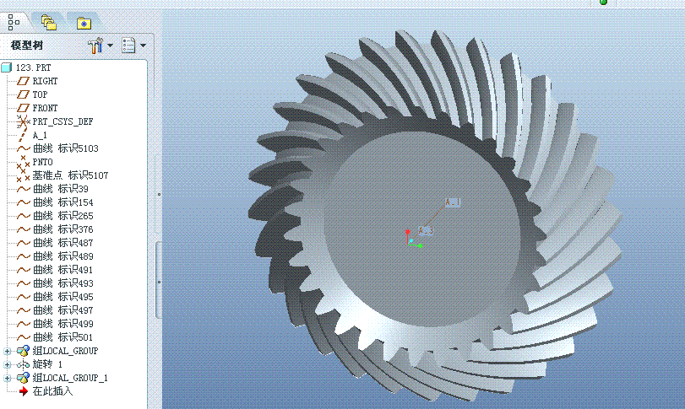Select curve 曲线 标识5103
Image resolution: width=685 pixels, height=409 pixels.
point(66,148)
